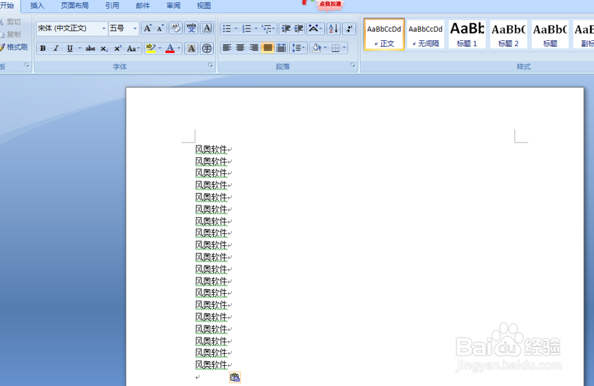Open the bullets dropdown arrow
The height and width of the screenshot is (386, 594).
click(x=236, y=29)
